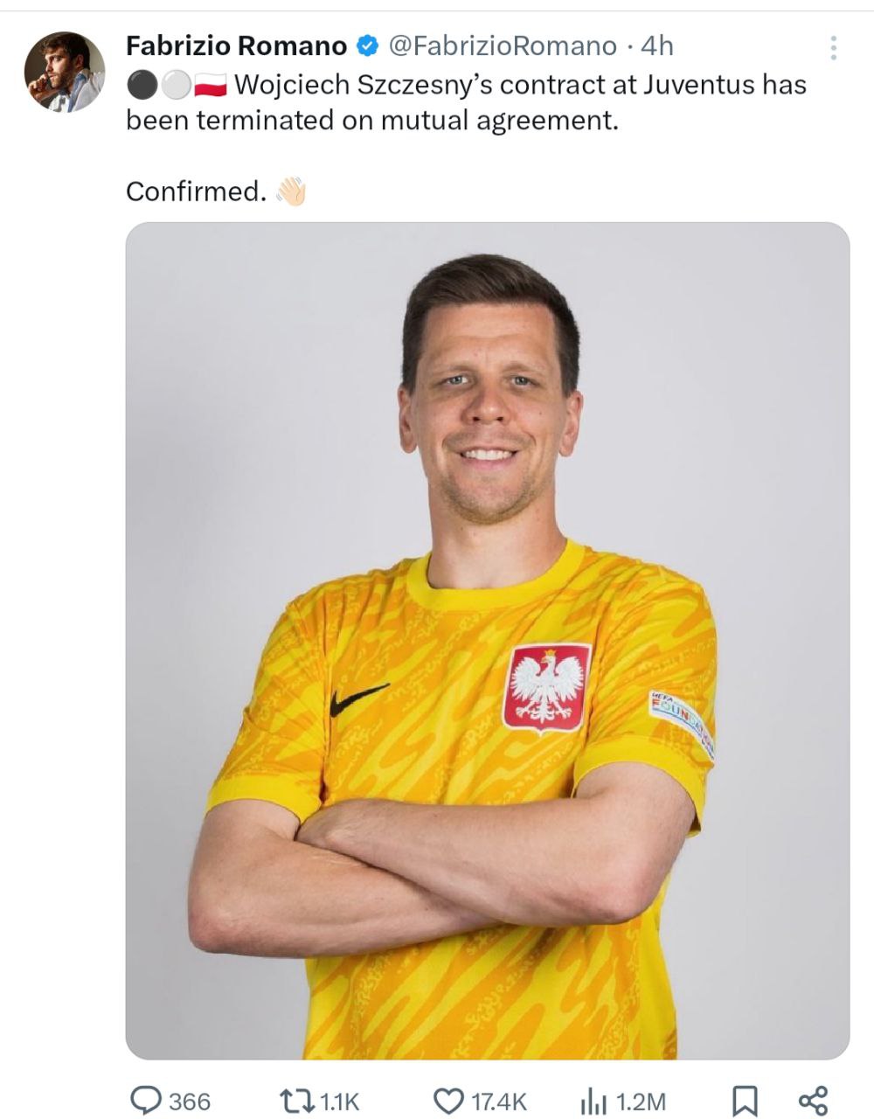Click the waving hand emoji after Confirmed
The image size is (874, 1119).
point(290,191)
